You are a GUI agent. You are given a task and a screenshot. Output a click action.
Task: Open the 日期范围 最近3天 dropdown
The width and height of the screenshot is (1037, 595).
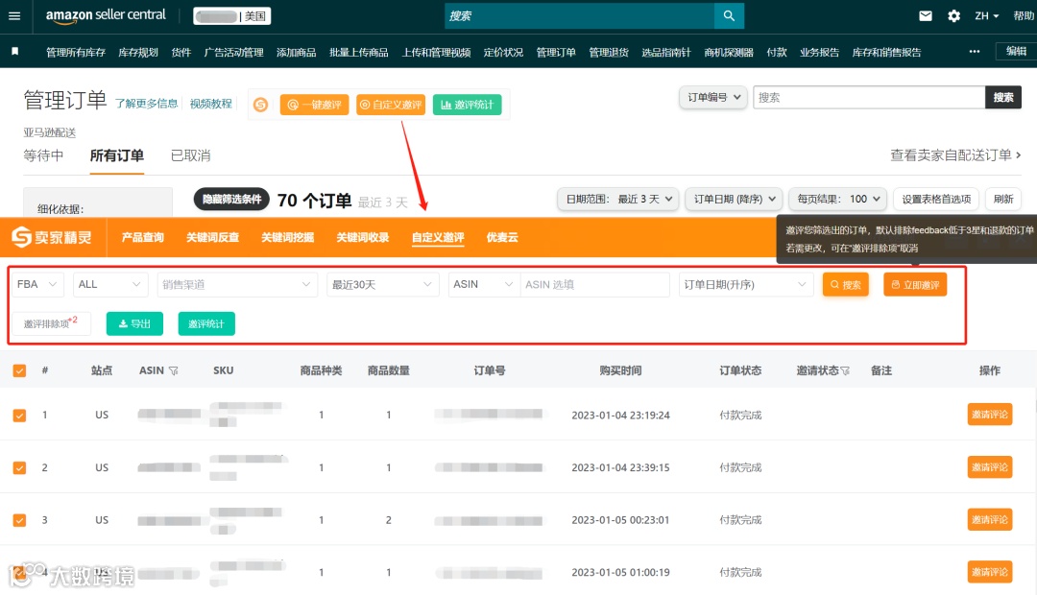tap(617, 199)
